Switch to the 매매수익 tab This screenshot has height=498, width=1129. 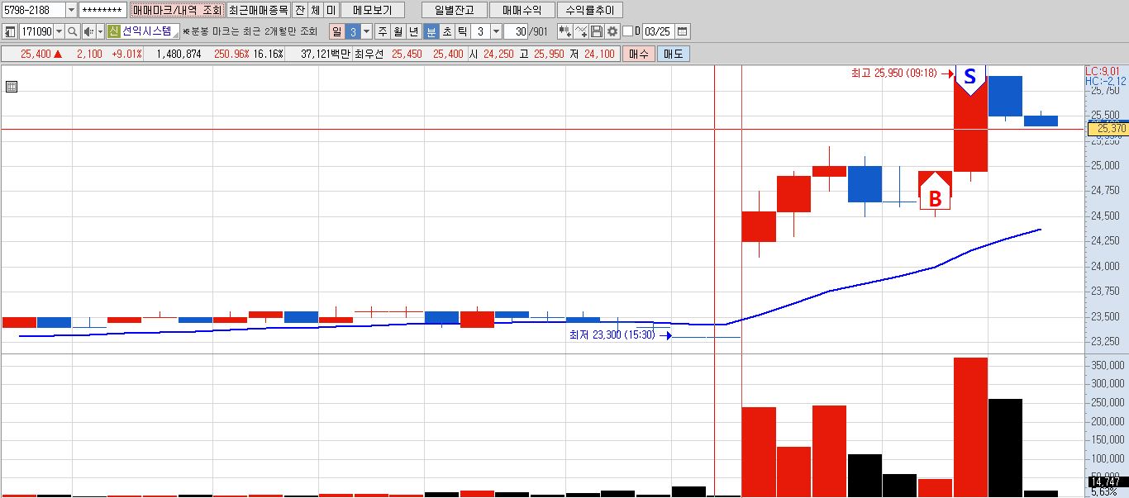[522, 10]
